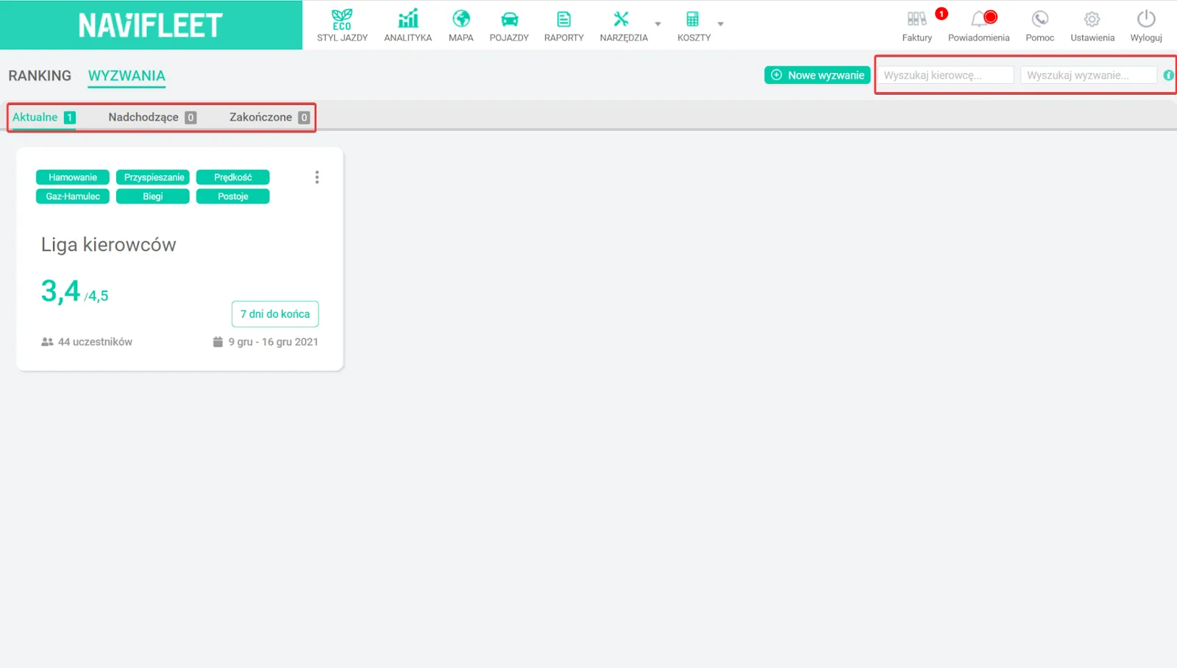Viewport: 1177px width, 668px height.
Task: Focus the Wyszukaj wyzwanie search field
Action: coord(1089,75)
